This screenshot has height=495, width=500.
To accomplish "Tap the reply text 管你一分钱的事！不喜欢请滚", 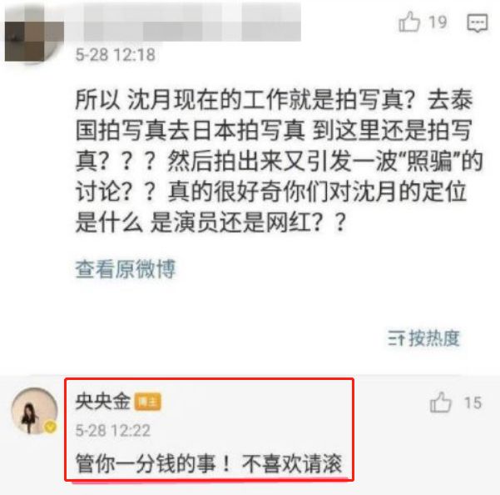I will click(209, 463).
